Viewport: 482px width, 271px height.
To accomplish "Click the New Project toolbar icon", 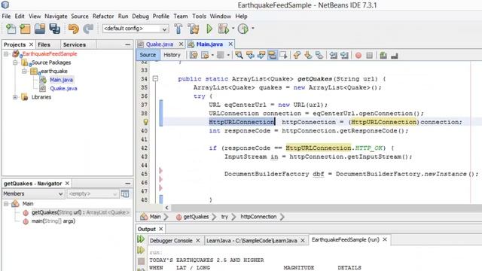I will [25, 29].
